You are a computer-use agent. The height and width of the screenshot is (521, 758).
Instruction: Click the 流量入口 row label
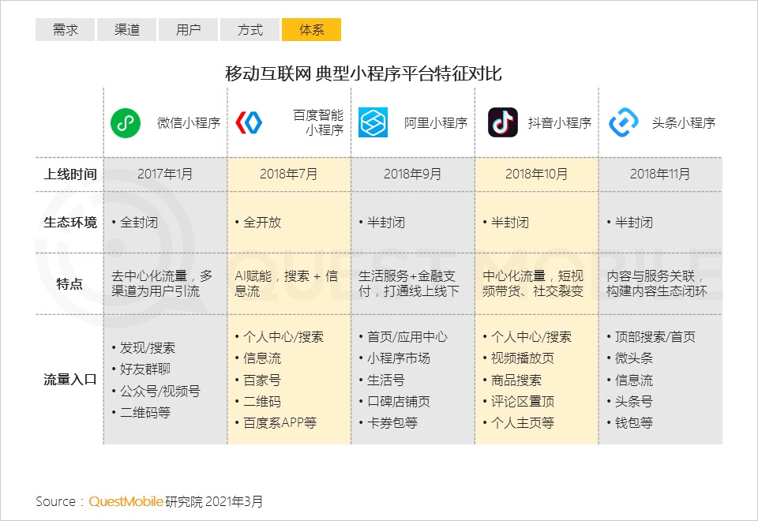pos(70,380)
